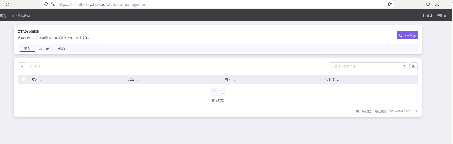Switch the language to English
The width and height of the screenshot is (453, 144).
[428, 16]
